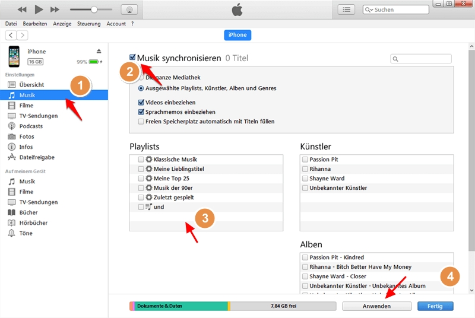
Task: Select Fotos in the sidebar
Action: (26, 136)
